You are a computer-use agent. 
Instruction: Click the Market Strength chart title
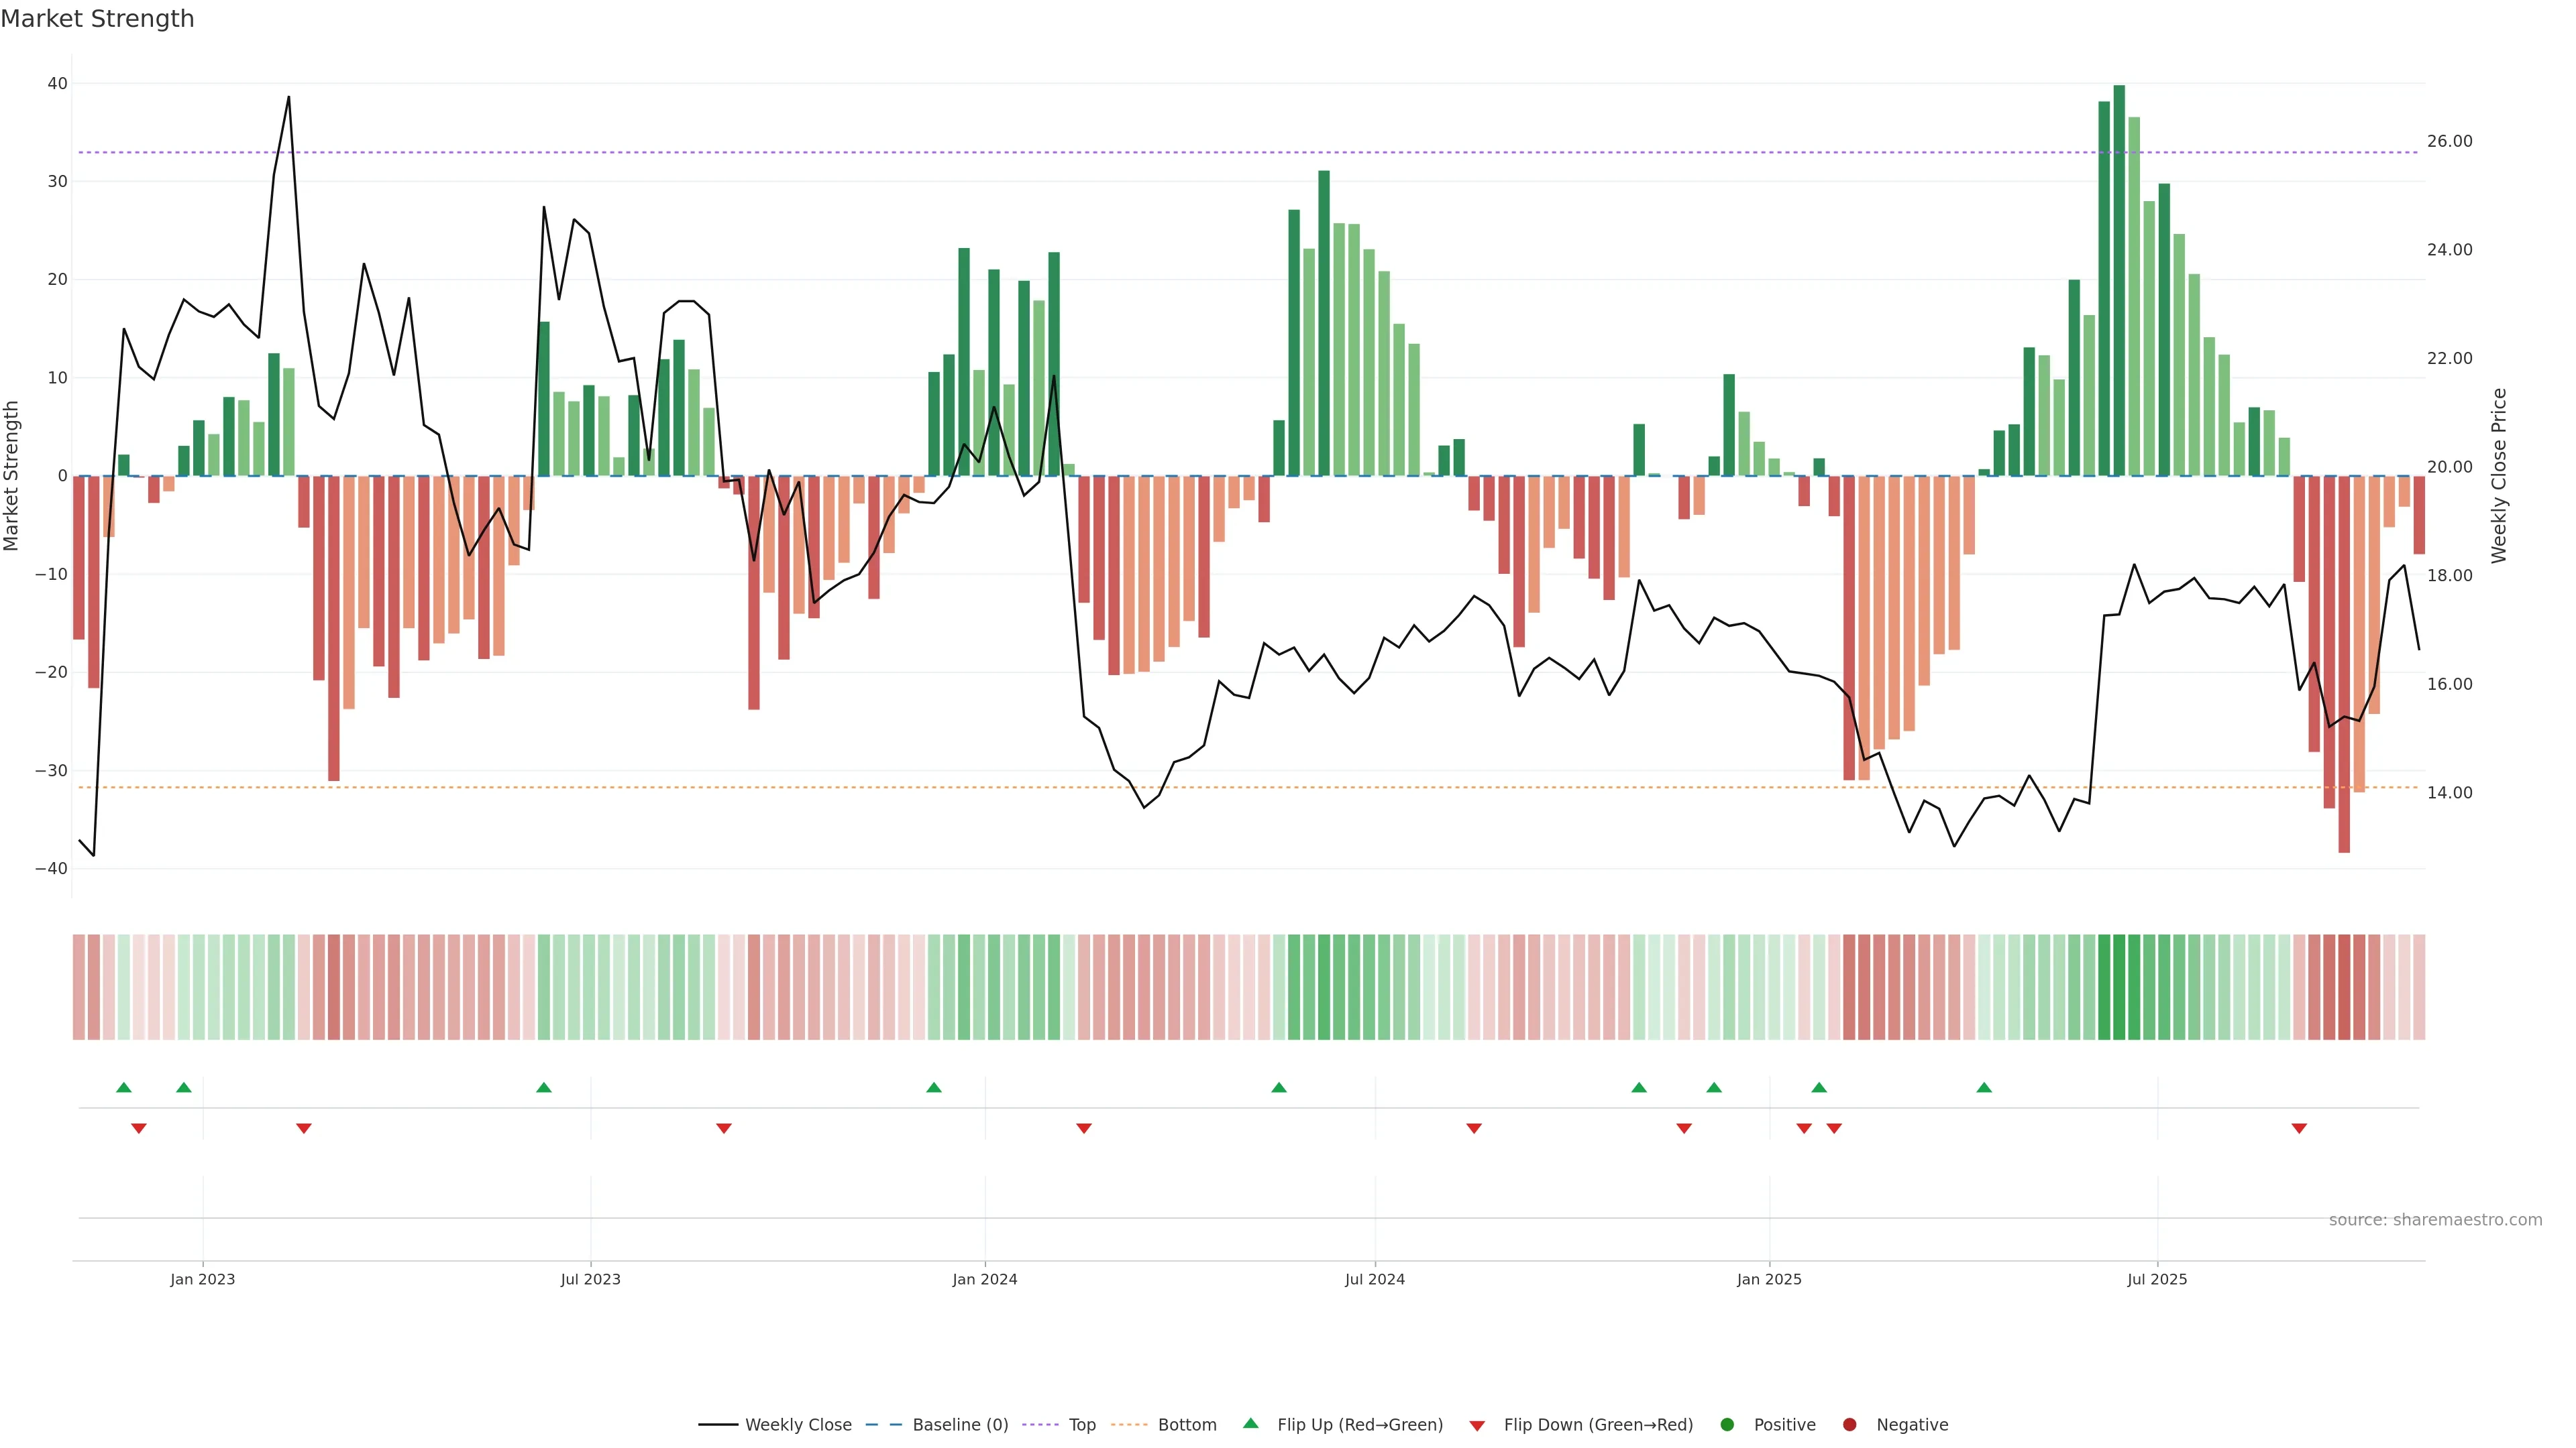tap(97, 19)
